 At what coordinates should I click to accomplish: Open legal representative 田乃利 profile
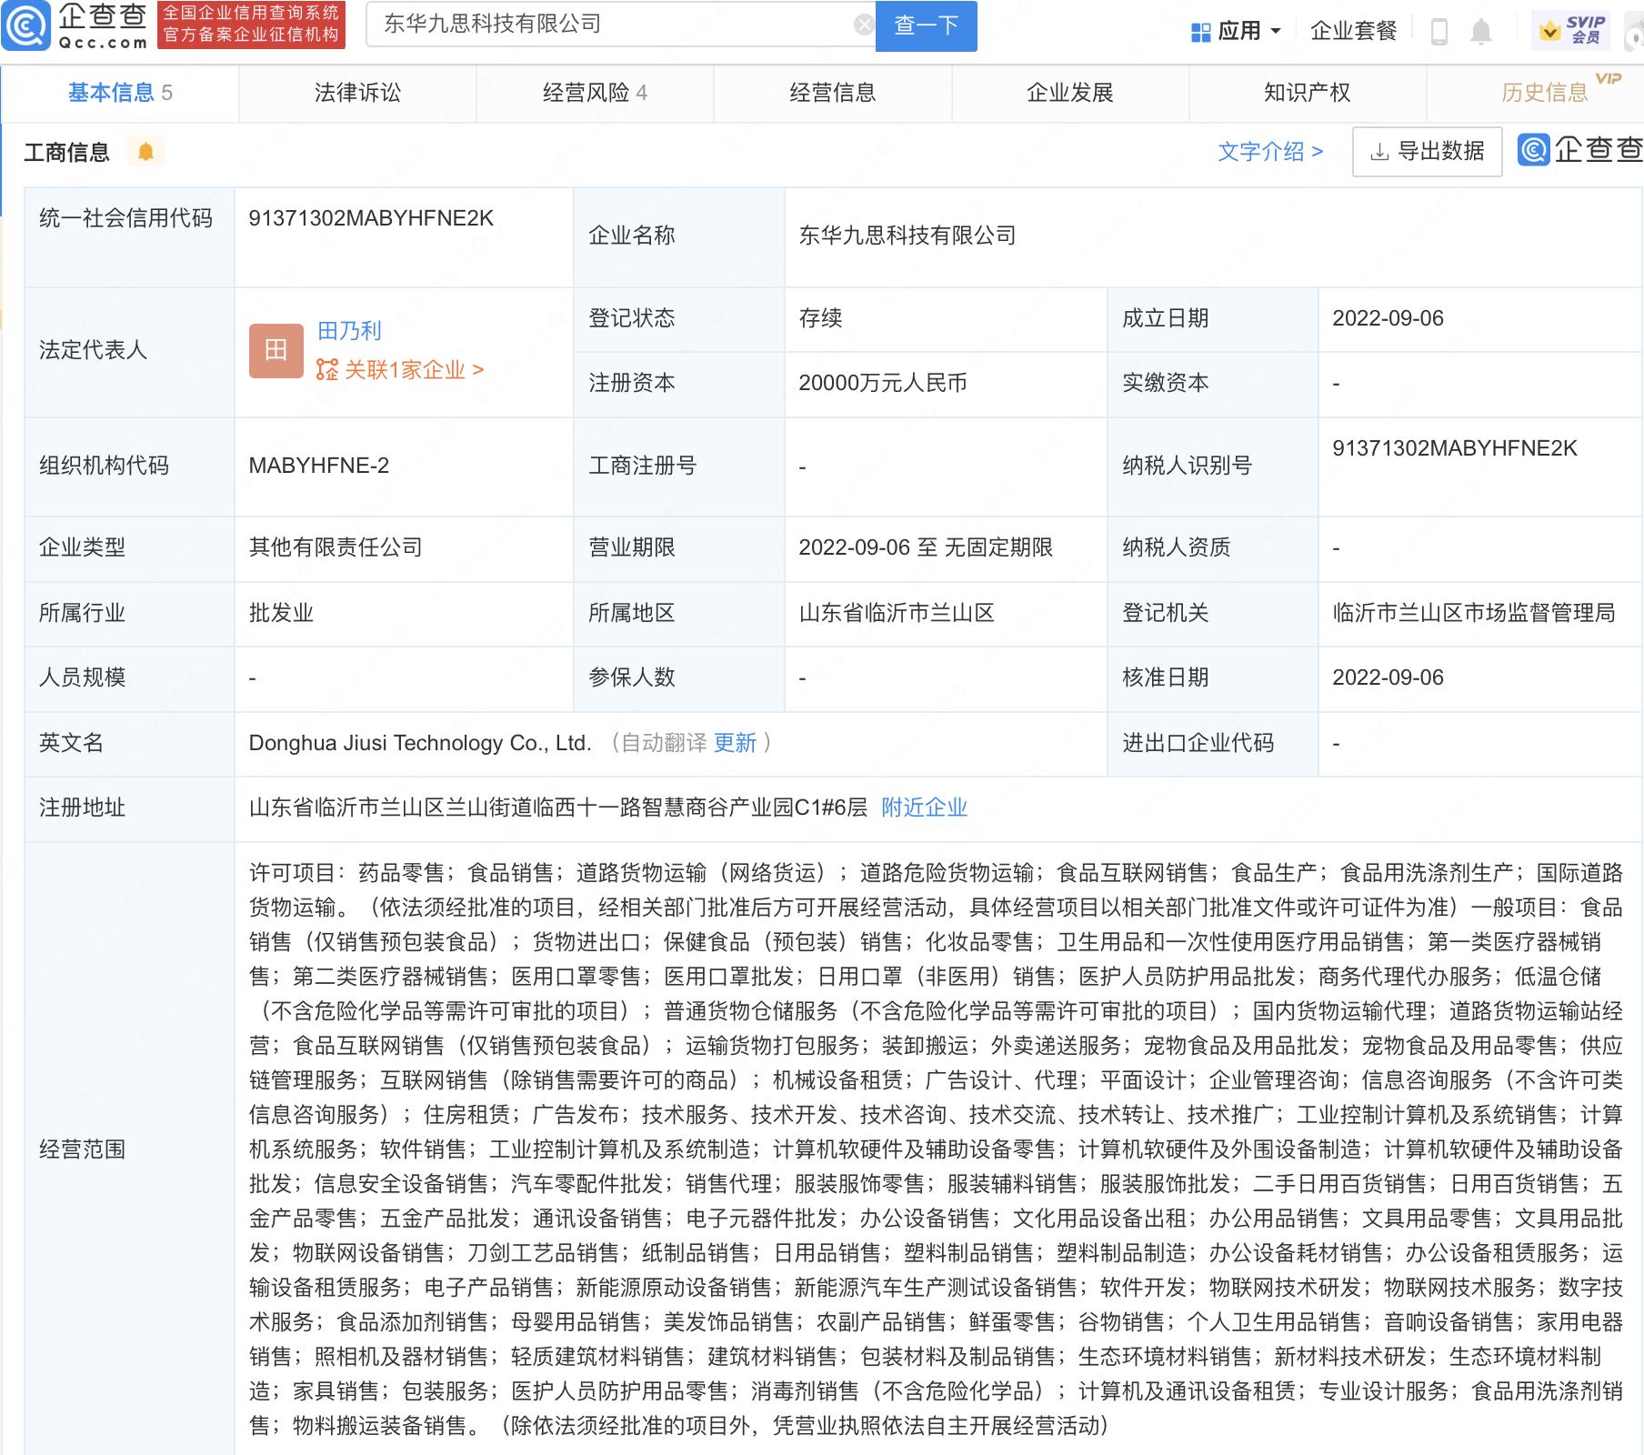coord(349,331)
